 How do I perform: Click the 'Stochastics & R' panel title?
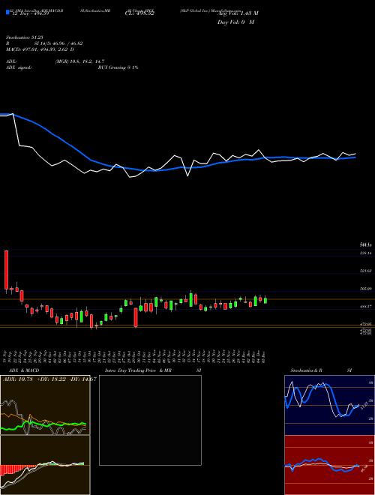[307, 370]
